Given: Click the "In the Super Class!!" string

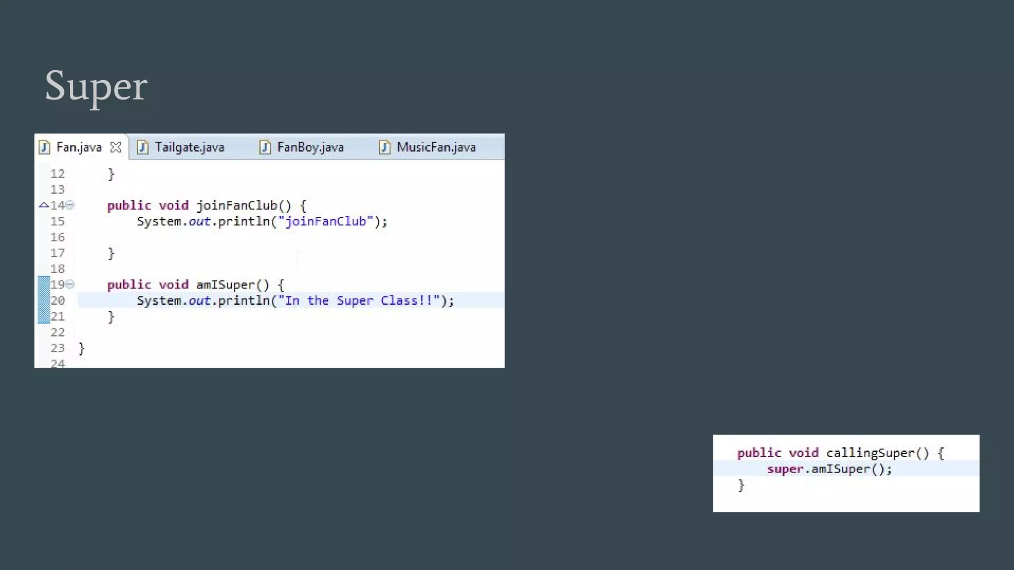Looking at the screenshot, I should point(359,300).
